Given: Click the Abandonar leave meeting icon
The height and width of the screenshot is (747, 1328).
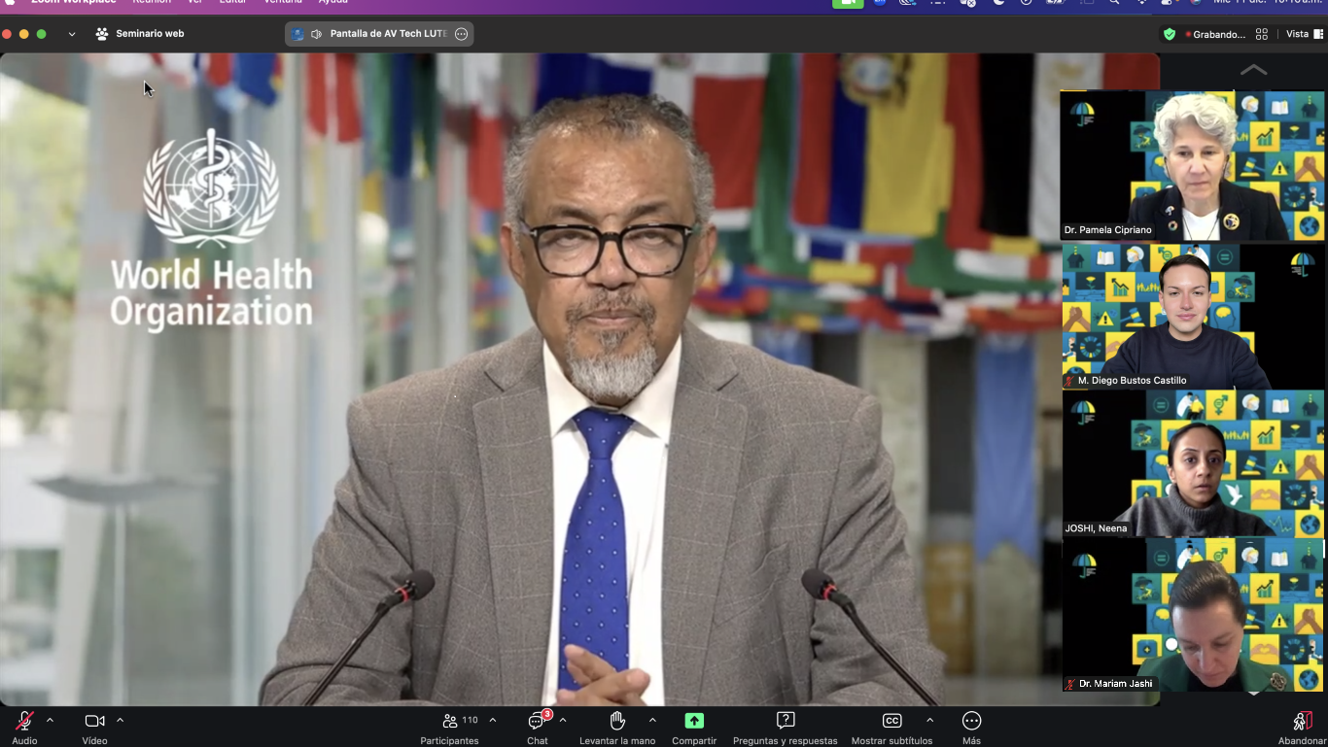Looking at the screenshot, I should click(x=1302, y=721).
